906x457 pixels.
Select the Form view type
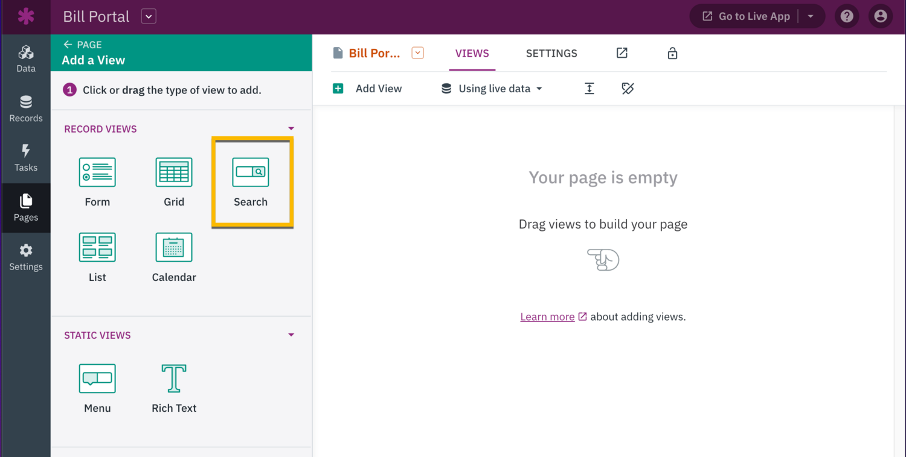click(x=97, y=182)
